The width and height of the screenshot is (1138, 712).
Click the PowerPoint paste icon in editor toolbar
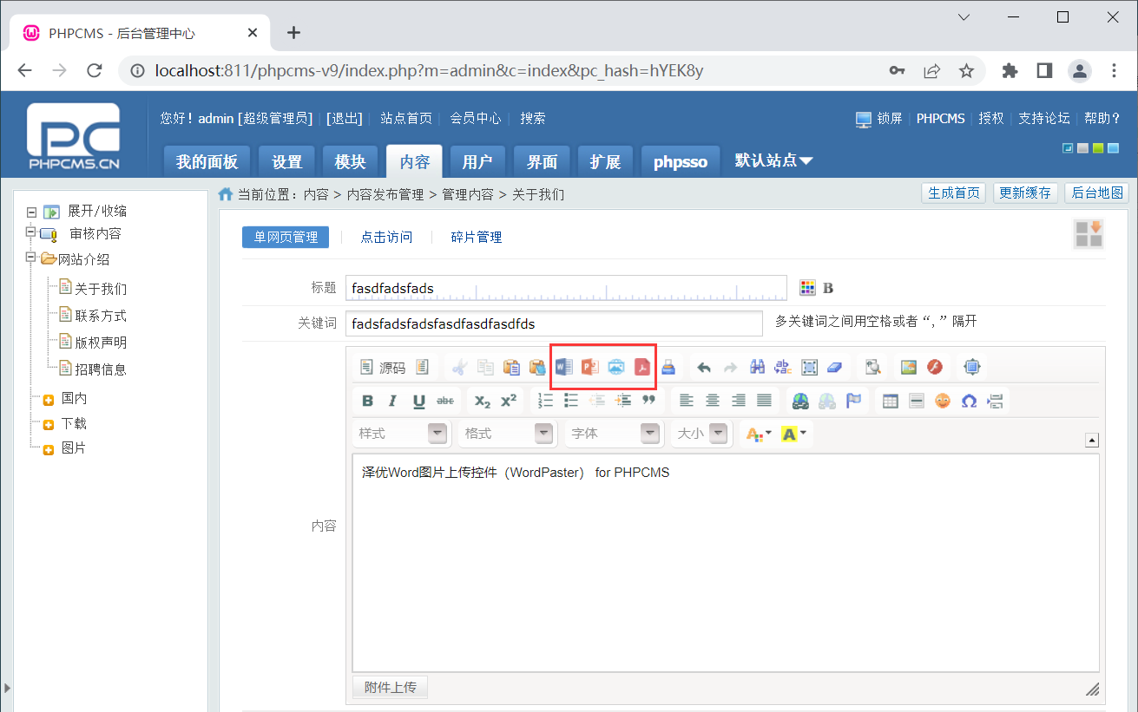589,366
